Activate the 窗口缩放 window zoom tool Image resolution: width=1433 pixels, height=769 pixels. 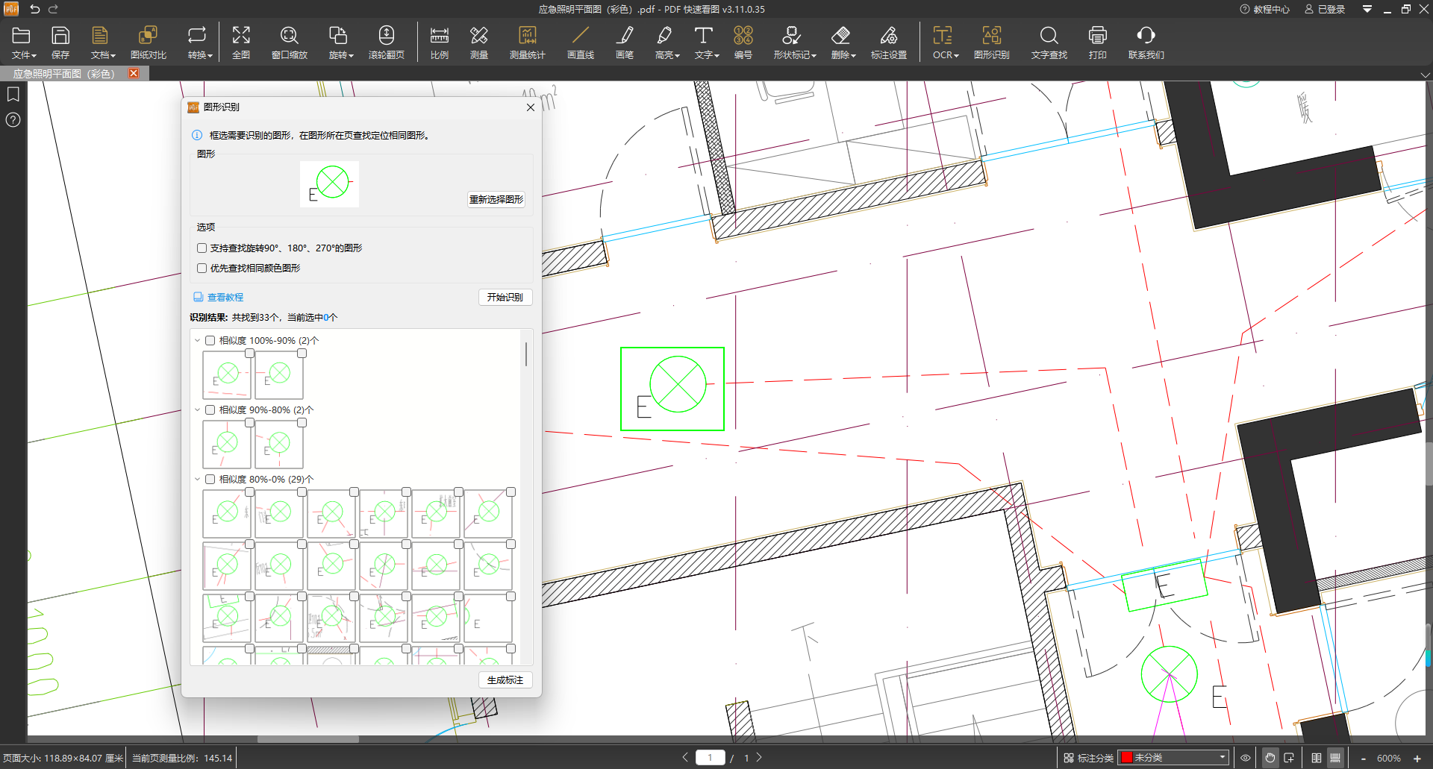290,42
